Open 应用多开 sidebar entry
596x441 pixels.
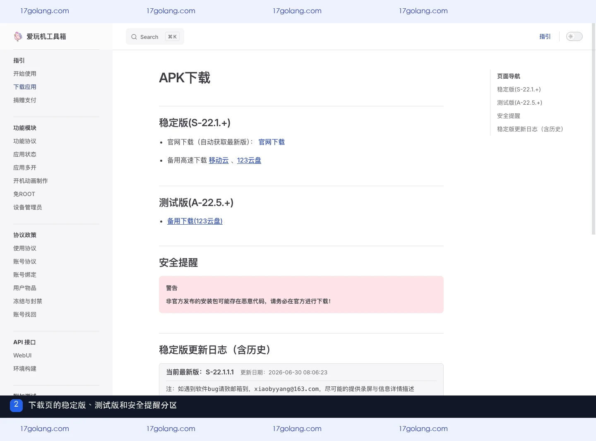(25, 168)
